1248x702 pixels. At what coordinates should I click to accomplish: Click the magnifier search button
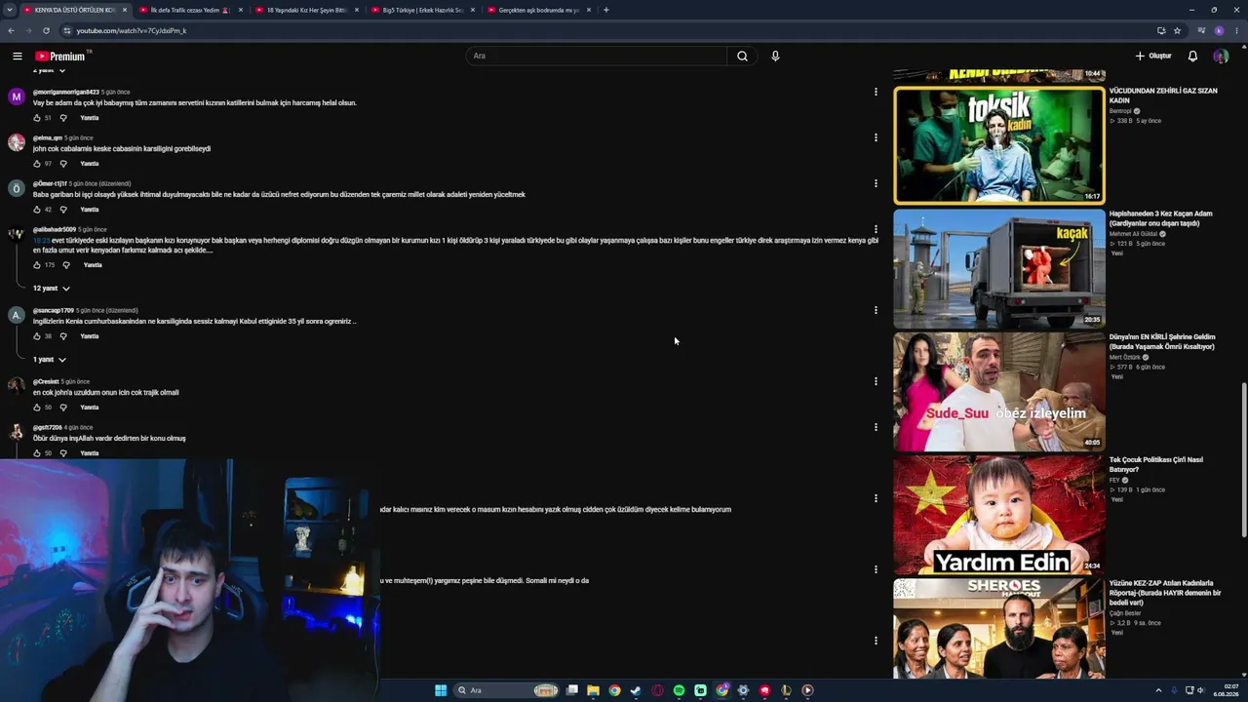[x=742, y=57]
